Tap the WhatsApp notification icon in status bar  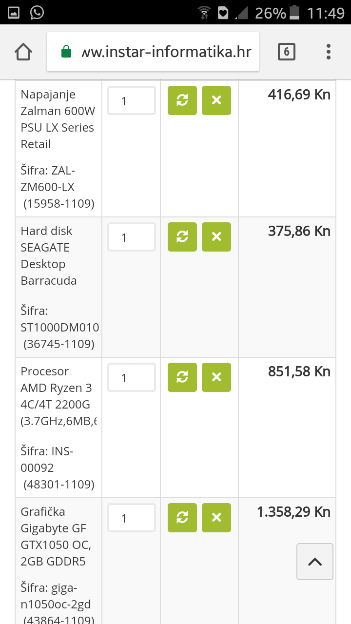[x=37, y=12]
